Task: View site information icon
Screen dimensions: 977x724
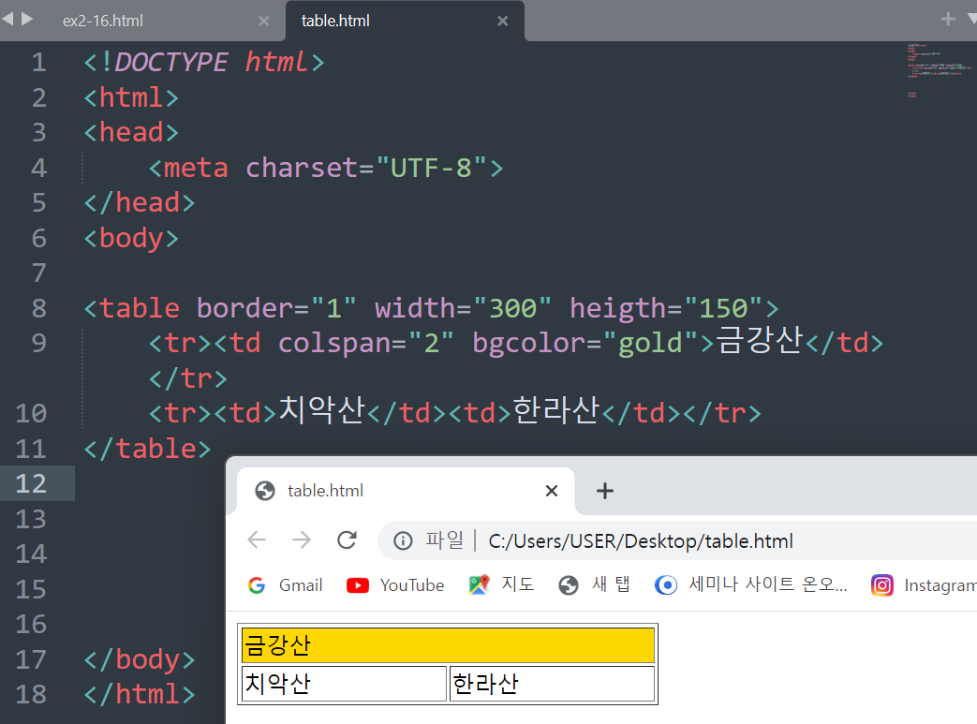Action: (403, 540)
